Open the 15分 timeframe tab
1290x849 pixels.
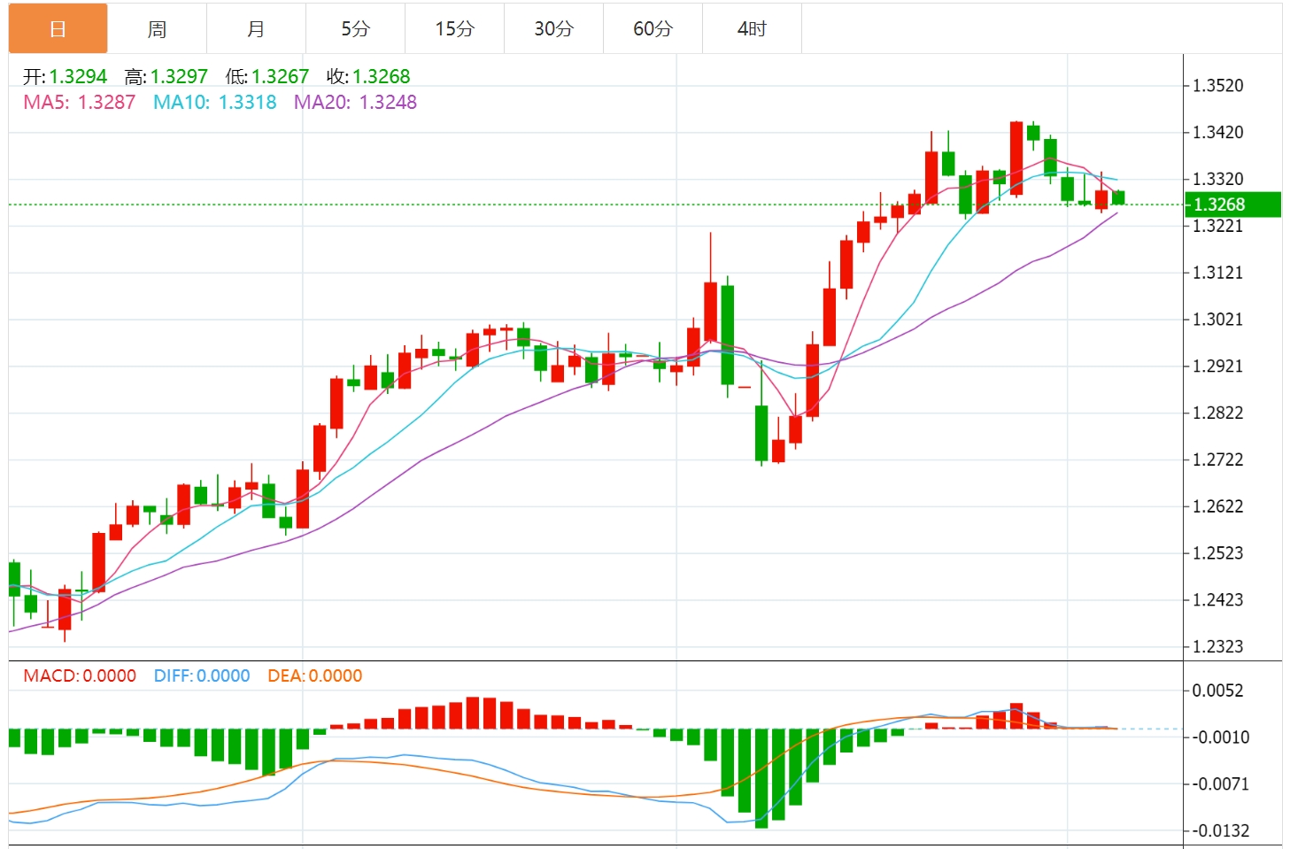455,29
